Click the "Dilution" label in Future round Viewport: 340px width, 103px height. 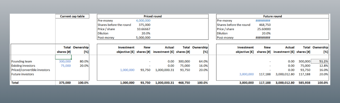click(222, 33)
